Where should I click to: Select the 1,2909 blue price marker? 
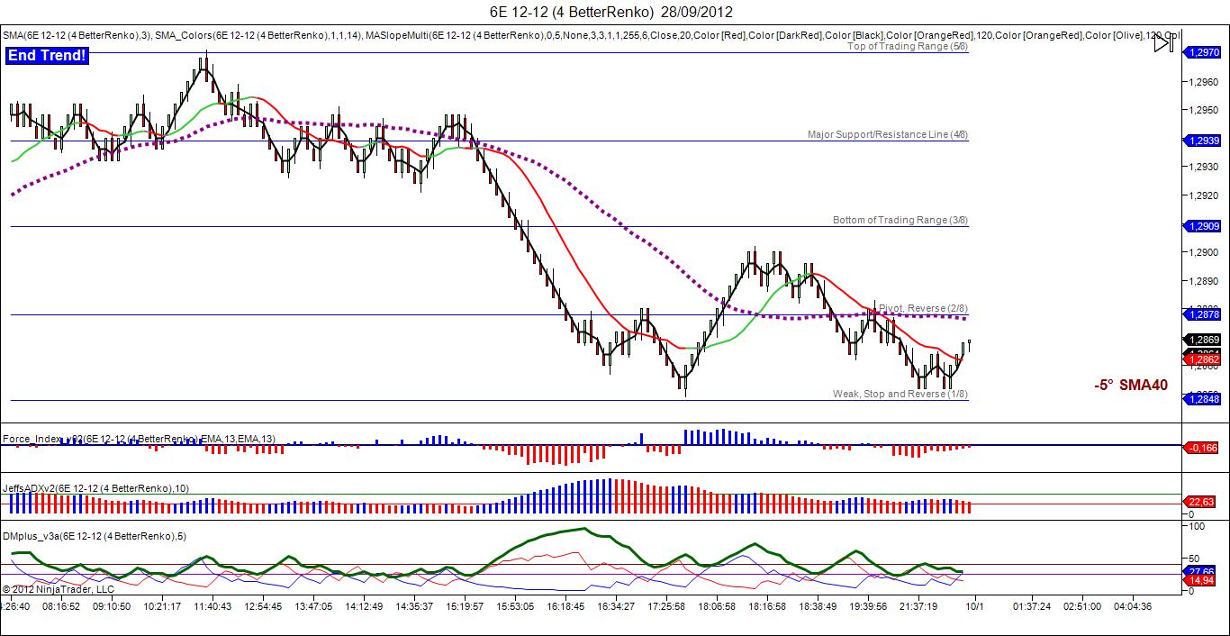[1202, 226]
